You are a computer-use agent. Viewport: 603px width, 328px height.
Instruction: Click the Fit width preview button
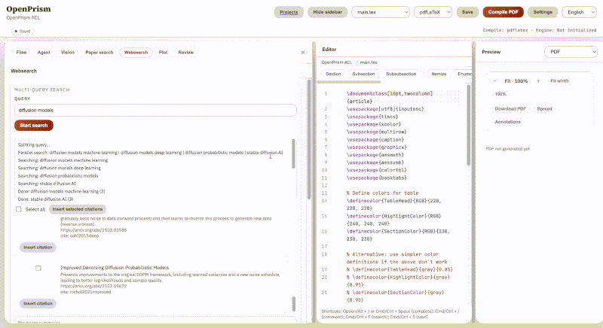click(x=559, y=81)
